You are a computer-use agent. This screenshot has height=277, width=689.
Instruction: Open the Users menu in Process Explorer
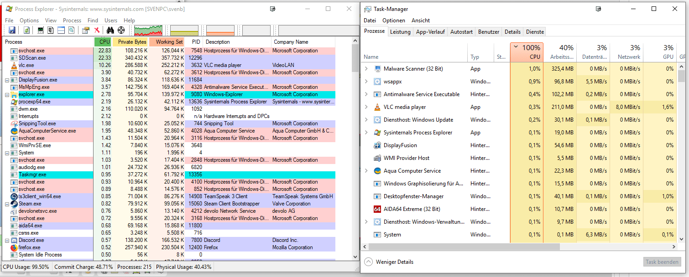tap(111, 21)
